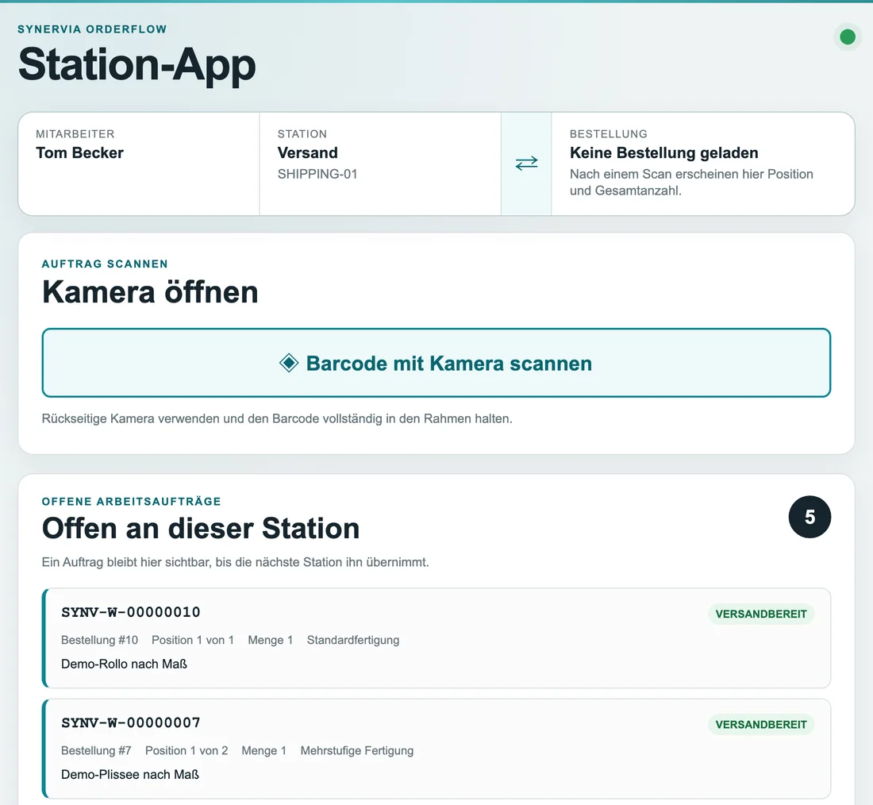Open work order SYNV-W-00000010 card

(436, 637)
